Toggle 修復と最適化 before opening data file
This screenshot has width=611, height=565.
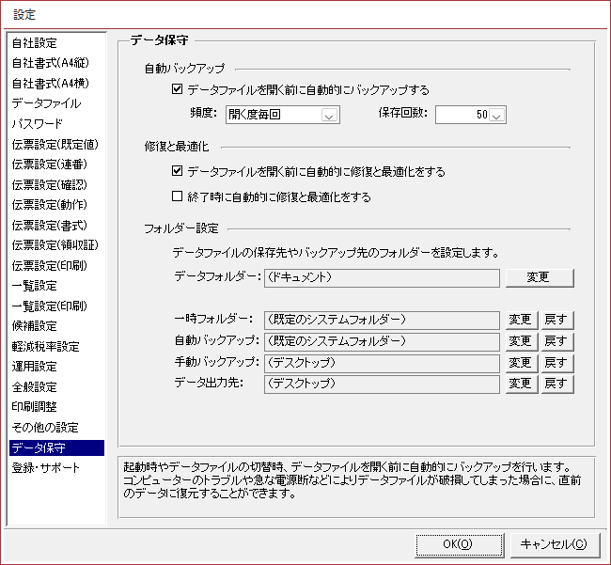pyautogui.click(x=179, y=173)
